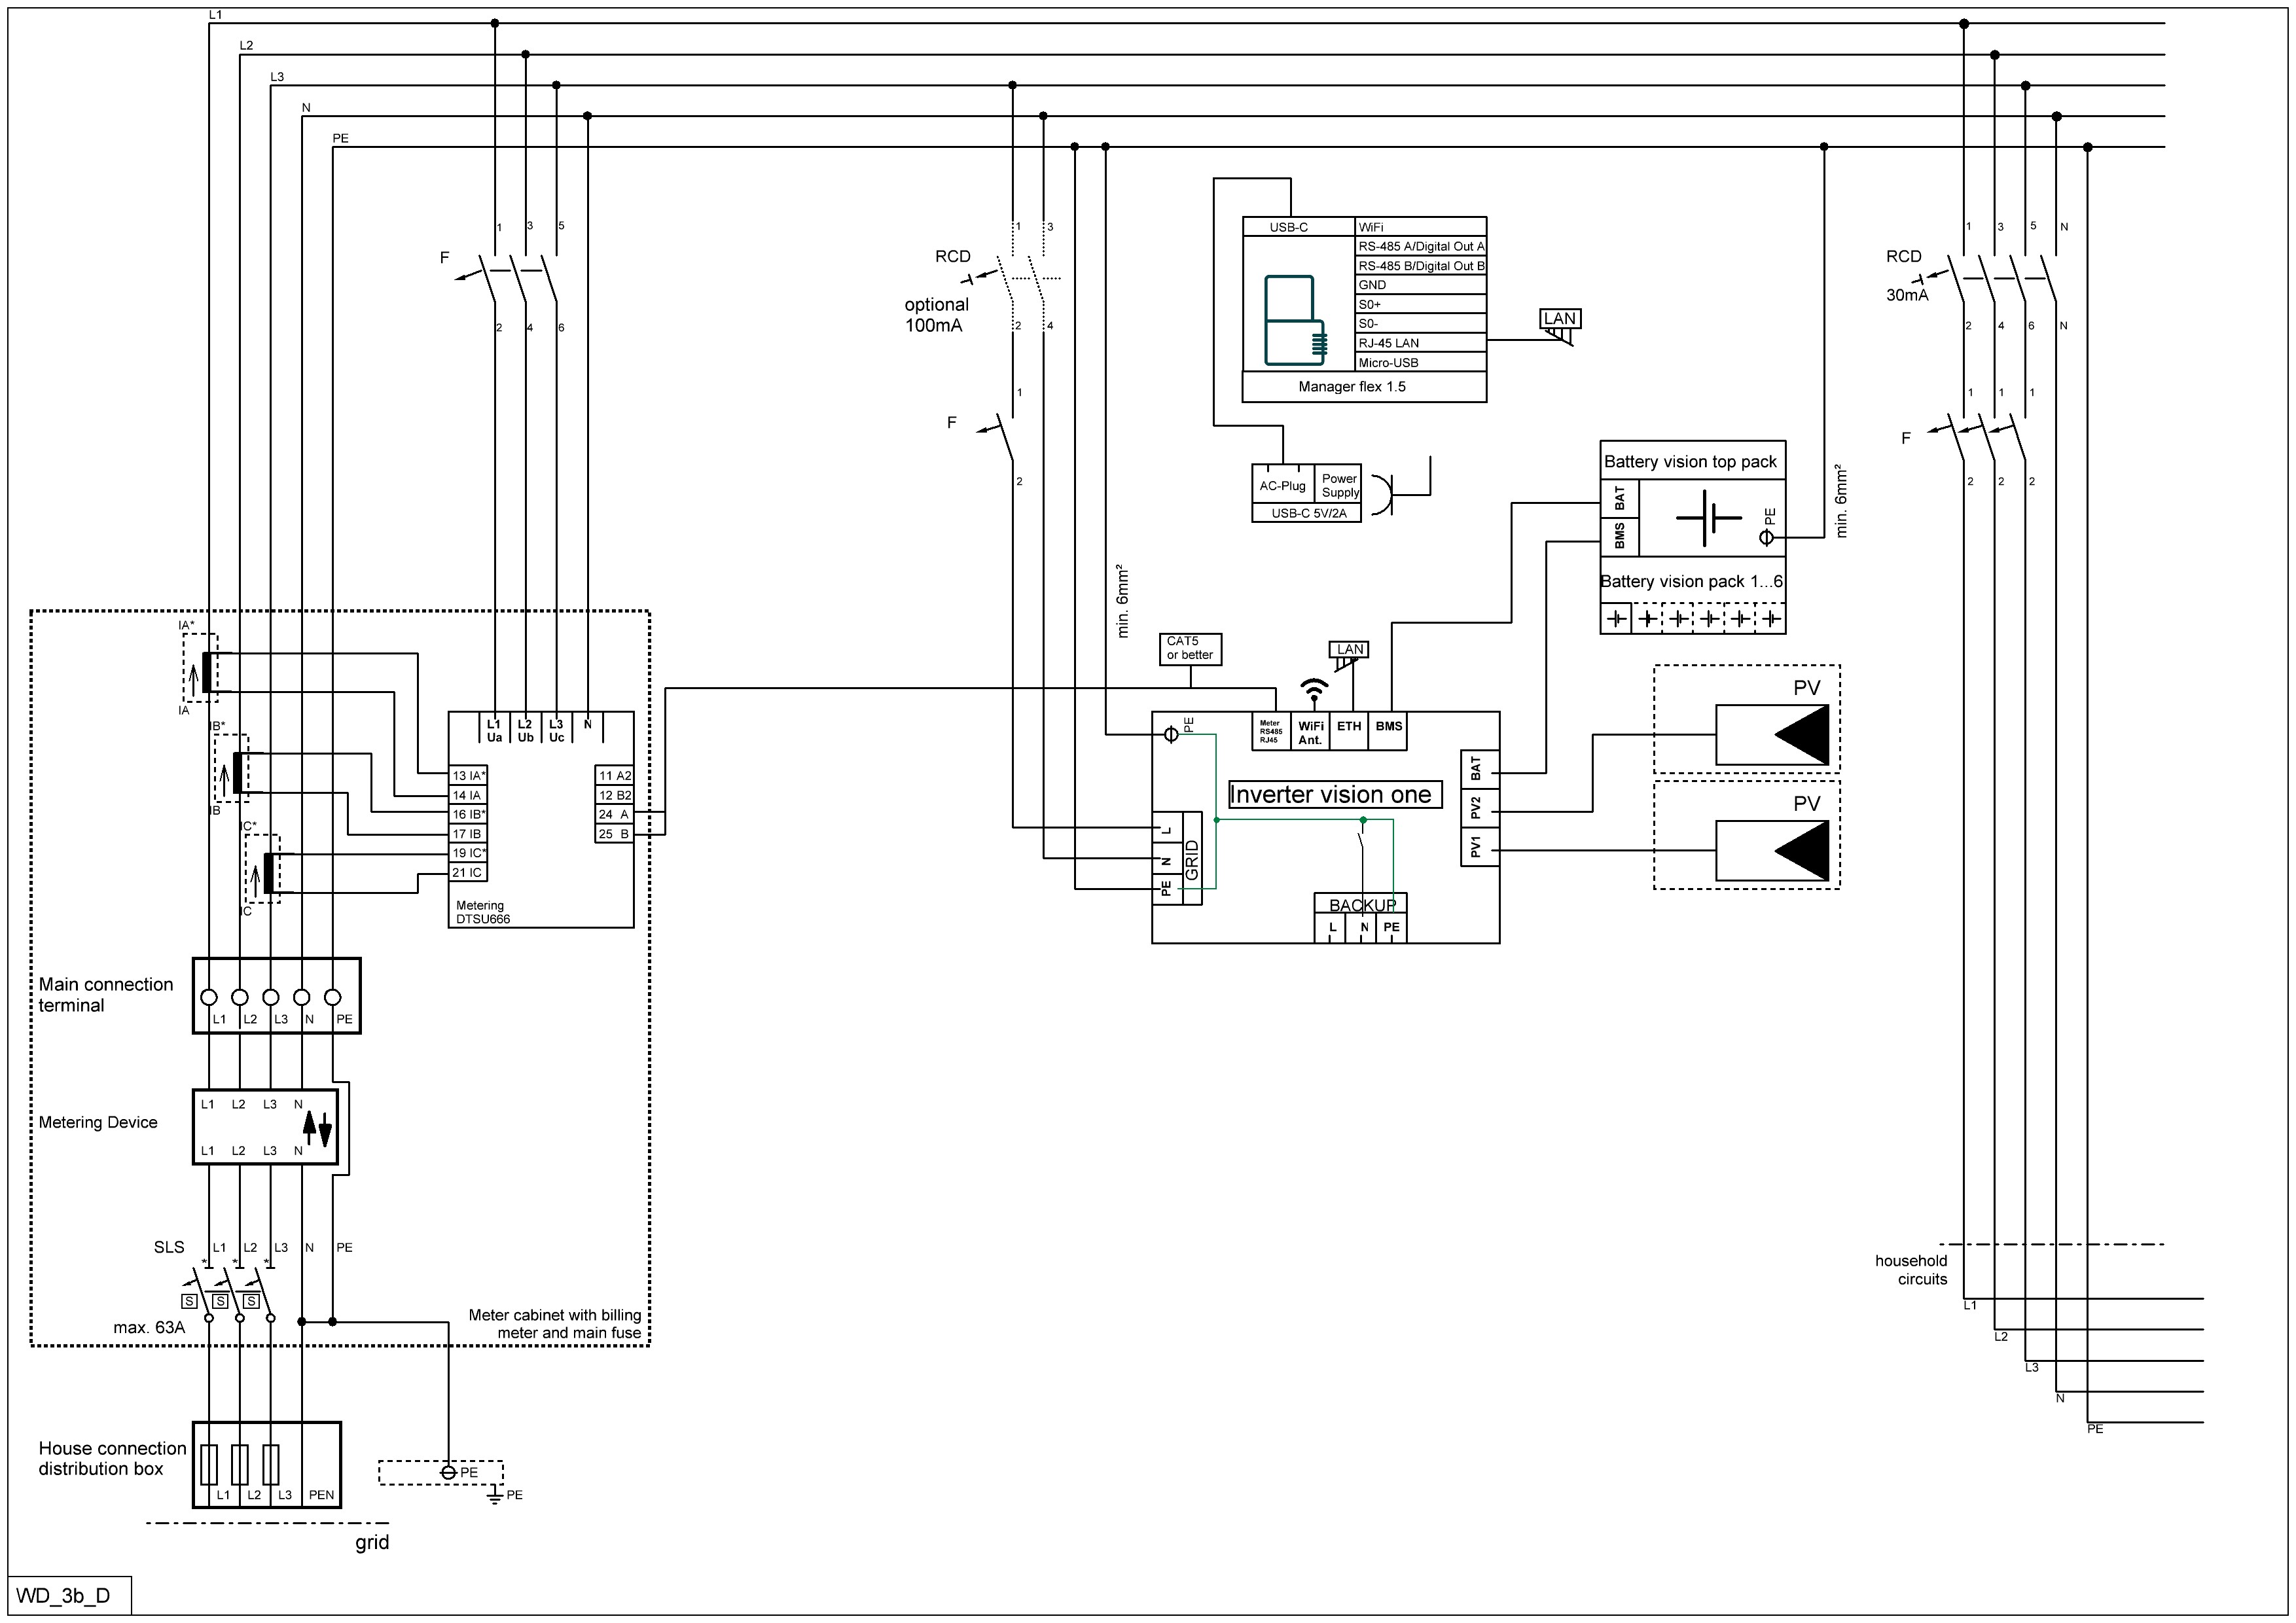This screenshot has height=1623, width=2296.
Task: Click the LAN tag beside Manager flex
Action: click(1559, 319)
